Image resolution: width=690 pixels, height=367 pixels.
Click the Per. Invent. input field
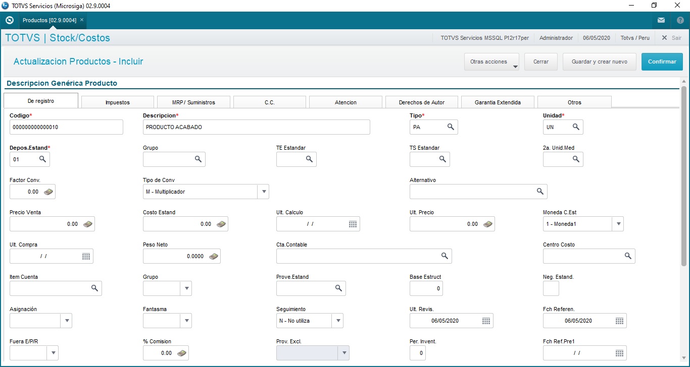tap(418, 353)
